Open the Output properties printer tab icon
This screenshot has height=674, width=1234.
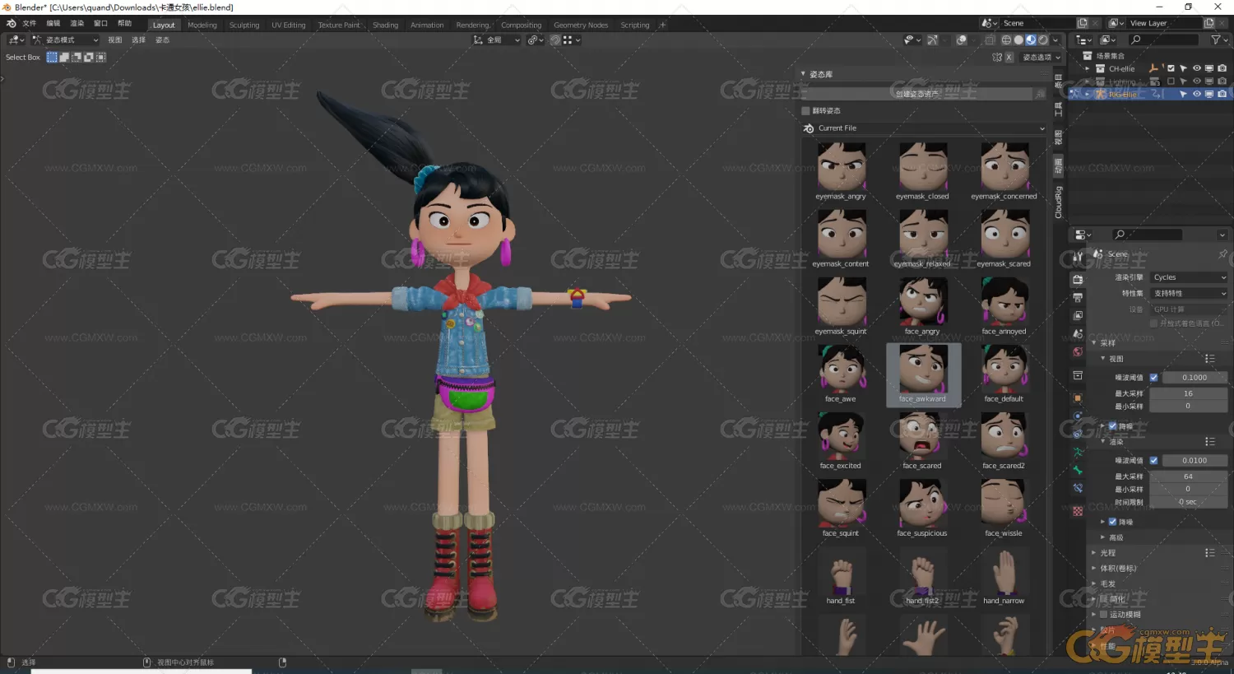(1078, 298)
